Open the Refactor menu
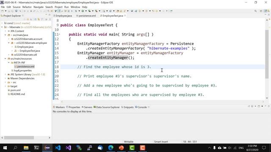The height and width of the screenshot is (152, 271). point(27,7)
